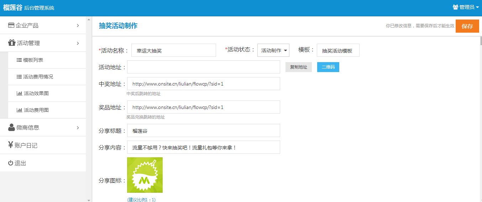Click the sidebar scrollbar down arrow
The image size is (482, 202).
tap(89, 200)
